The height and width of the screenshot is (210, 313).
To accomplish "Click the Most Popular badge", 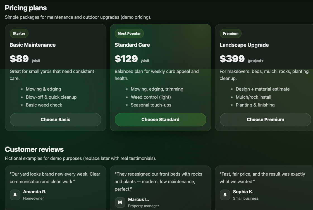I will (x=129, y=34).
